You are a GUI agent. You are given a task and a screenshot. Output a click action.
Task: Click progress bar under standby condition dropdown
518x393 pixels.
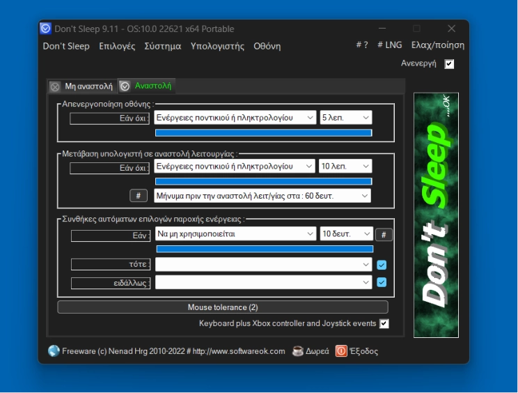coord(264,181)
